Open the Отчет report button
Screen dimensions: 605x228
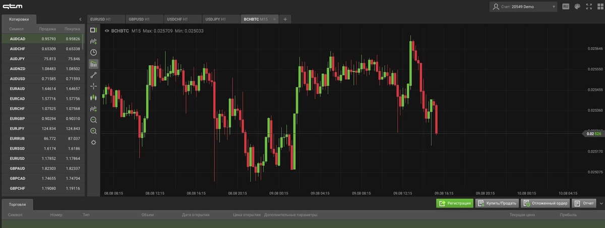point(584,203)
